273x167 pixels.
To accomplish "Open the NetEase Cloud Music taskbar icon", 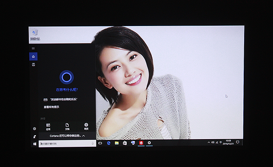I will (141, 143).
